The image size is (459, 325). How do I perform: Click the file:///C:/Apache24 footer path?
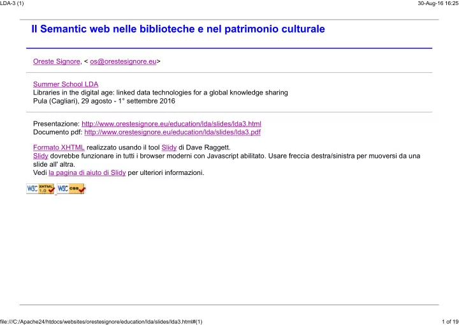(101, 322)
